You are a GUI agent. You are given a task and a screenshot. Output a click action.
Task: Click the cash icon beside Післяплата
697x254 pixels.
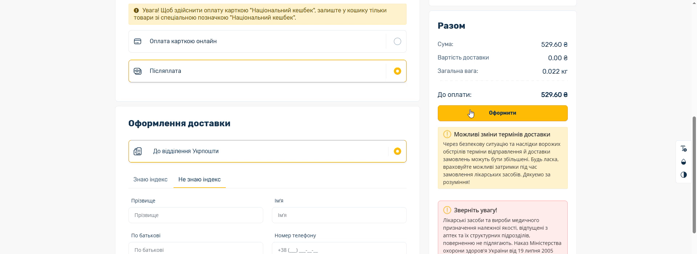[x=138, y=71]
